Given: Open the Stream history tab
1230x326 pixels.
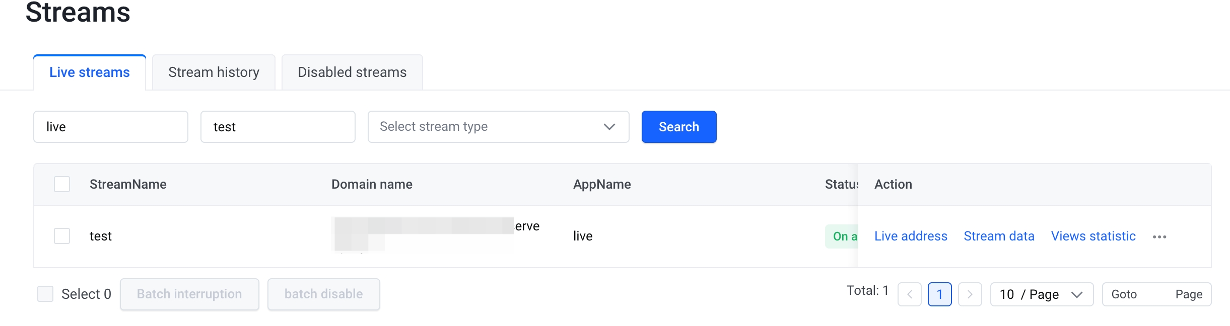Looking at the screenshot, I should [214, 72].
